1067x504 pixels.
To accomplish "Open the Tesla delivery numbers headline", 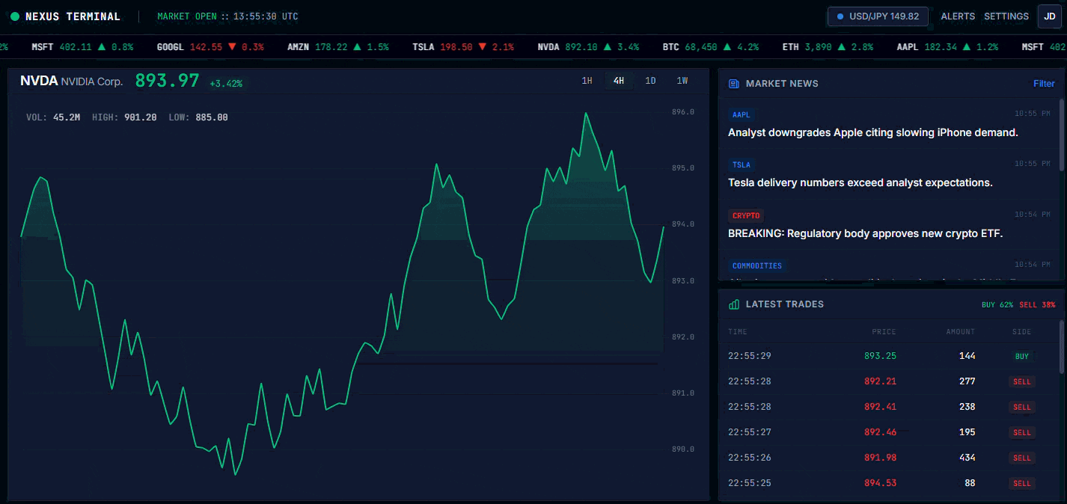I will [x=860, y=183].
